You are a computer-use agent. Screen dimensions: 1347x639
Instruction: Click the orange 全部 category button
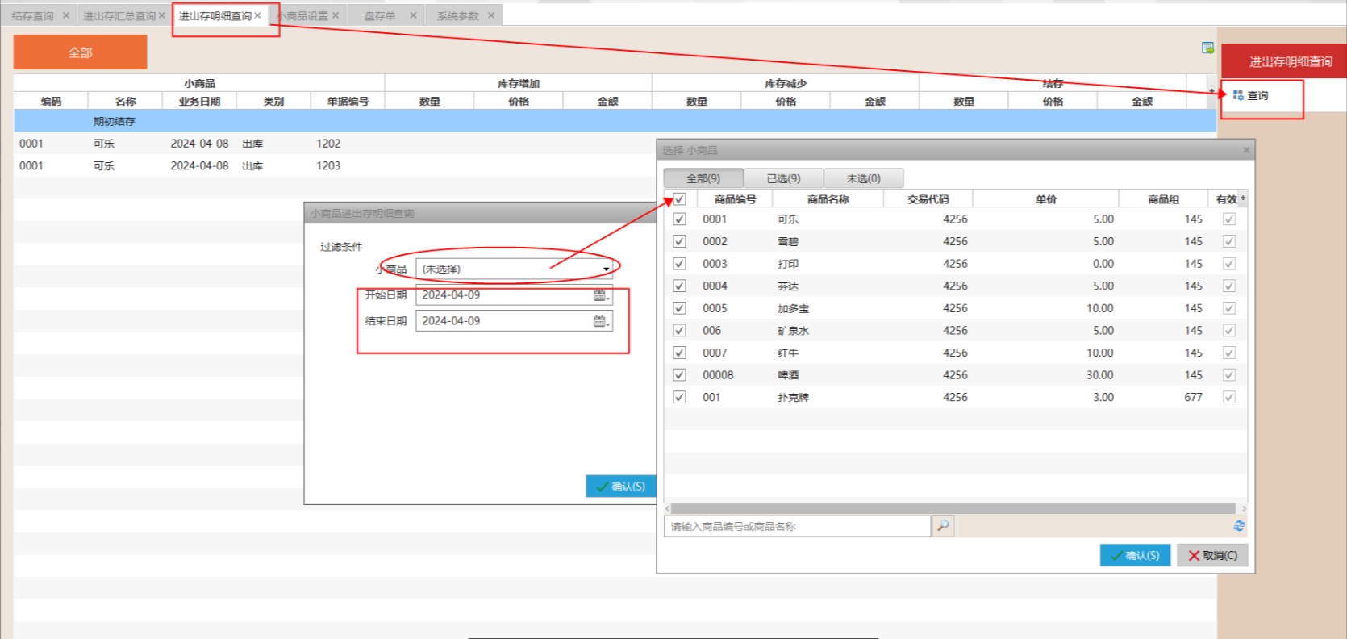click(80, 52)
